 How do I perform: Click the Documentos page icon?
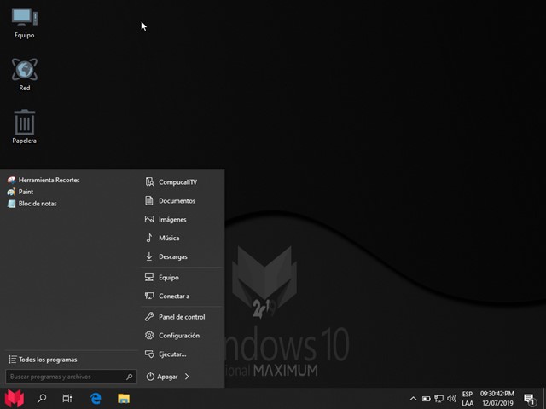(149, 201)
